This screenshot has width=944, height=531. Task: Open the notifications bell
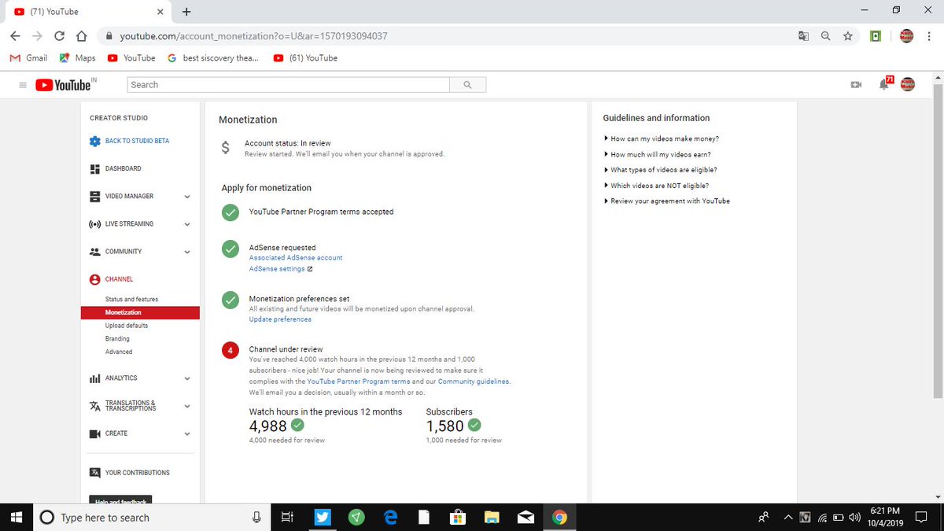coord(884,84)
